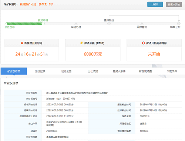The image size is (185, 141).
Task: Go to the 下载文件 tab
Action: [x=172, y=71]
